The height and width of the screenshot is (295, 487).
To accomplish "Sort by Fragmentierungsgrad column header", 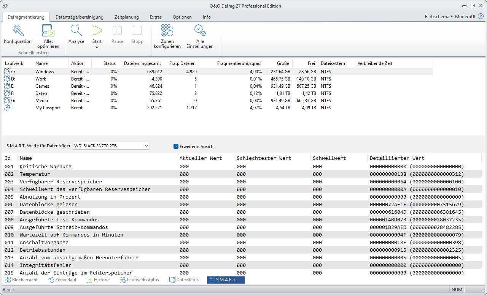I will pyautogui.click(x=231, y=63).
